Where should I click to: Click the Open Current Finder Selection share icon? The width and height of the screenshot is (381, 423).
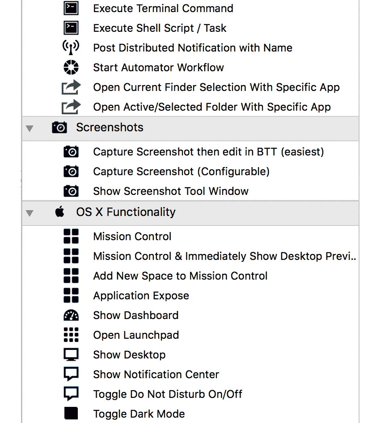click(71, 87)
